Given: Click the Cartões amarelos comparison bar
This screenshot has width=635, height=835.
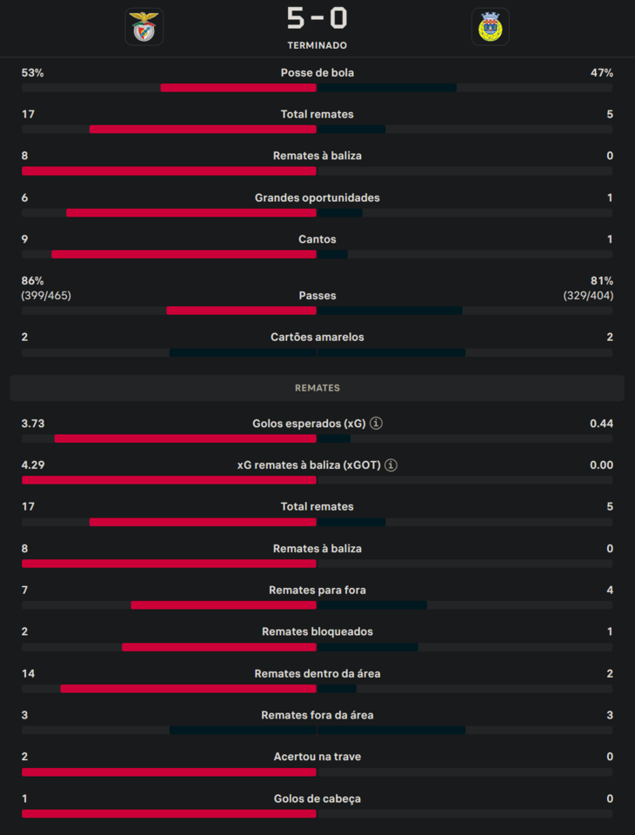Looking at the screenshot, I should tap(317, 353).
